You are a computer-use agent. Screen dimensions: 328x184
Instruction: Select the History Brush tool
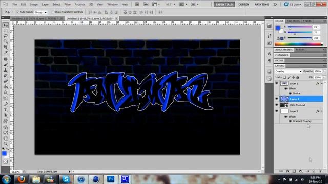[6, 76]
